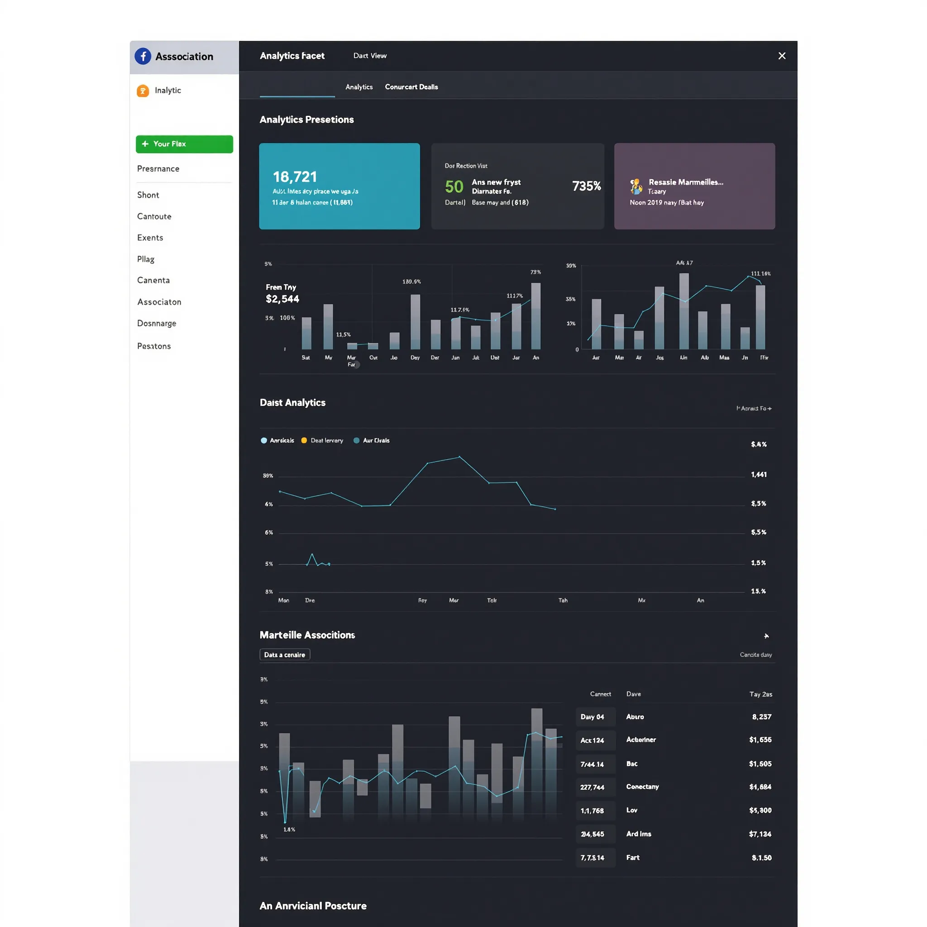The height and width of the screenshot is (927, 927).
Task: Select the blue 18,721 stat card
Action: (x=339, y=186)
